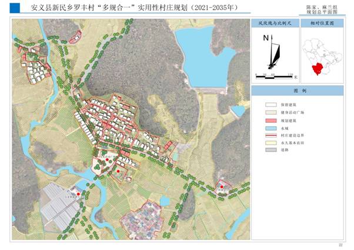Click the colorful-roofed village cluster at bottom
Screen dimensions: 354x250
point(142,220)
